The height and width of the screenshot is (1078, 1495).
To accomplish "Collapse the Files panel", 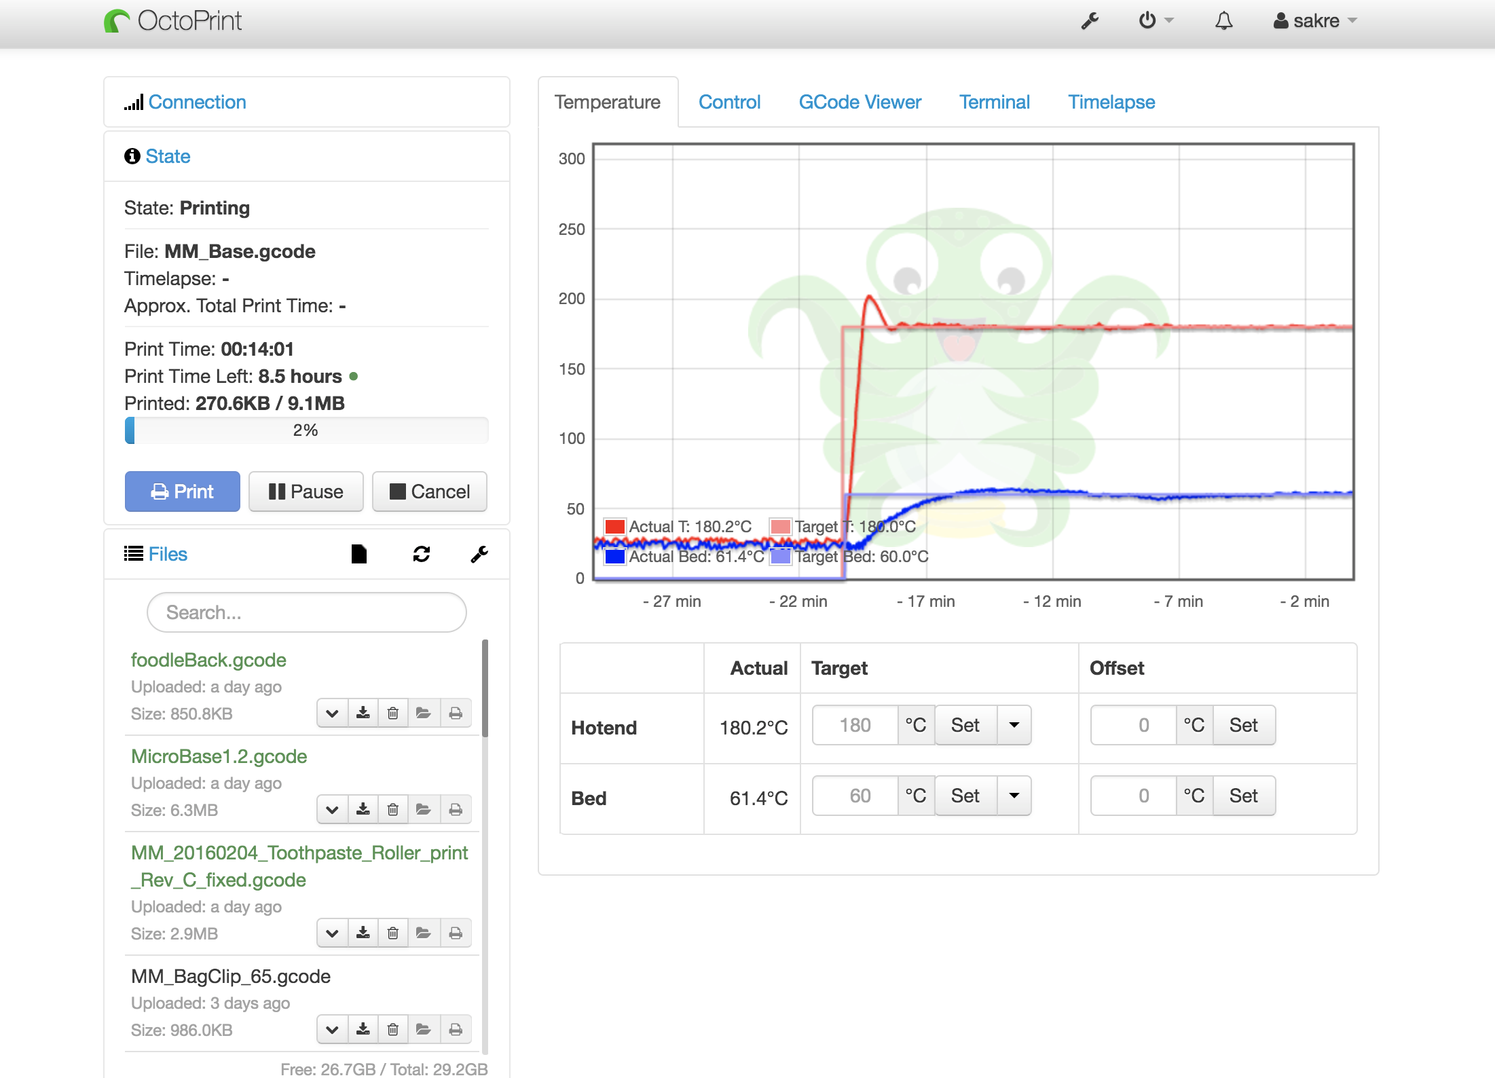I will point(168,554).
